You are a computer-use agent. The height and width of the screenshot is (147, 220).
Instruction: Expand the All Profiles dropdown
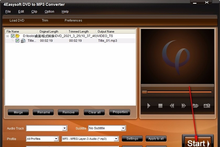[56, 139]
